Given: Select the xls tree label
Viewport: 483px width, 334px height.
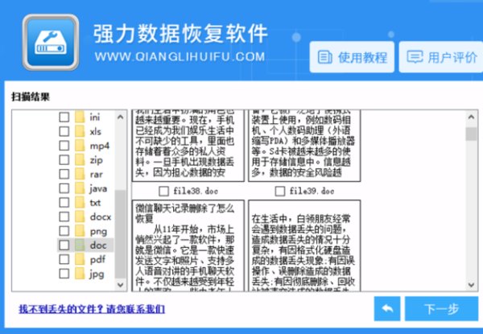Looking at the screenshot, I should click(96, 131).
